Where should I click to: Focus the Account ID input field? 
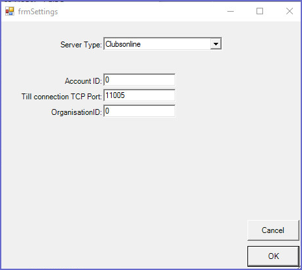pyautogui.click(x=140, y=80)
